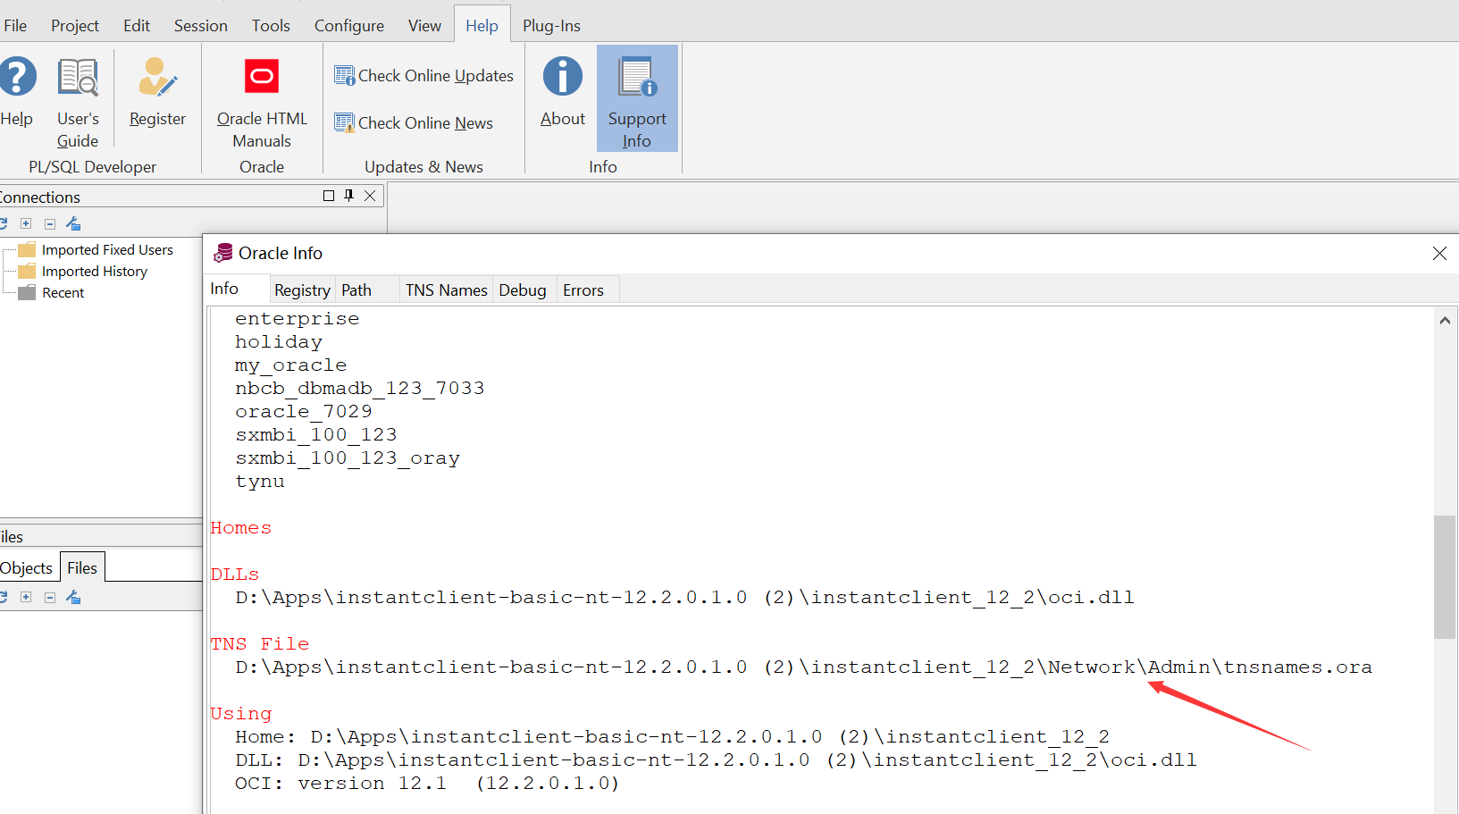Click Check Online News
The image size is (1459, 814).
click(x=414, y=122)
